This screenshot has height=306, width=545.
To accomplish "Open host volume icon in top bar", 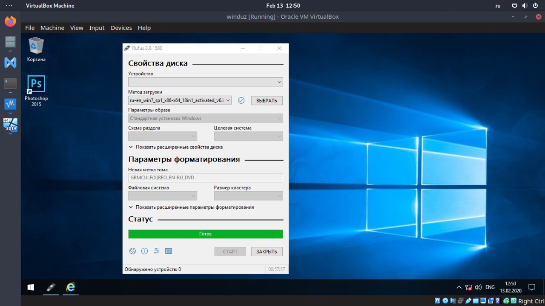I will coord(525,6).
